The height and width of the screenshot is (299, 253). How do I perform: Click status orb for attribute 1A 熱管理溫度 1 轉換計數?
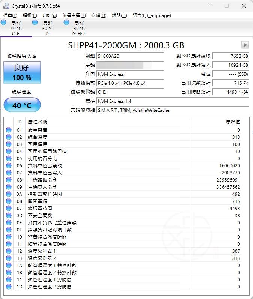[9, 265]
